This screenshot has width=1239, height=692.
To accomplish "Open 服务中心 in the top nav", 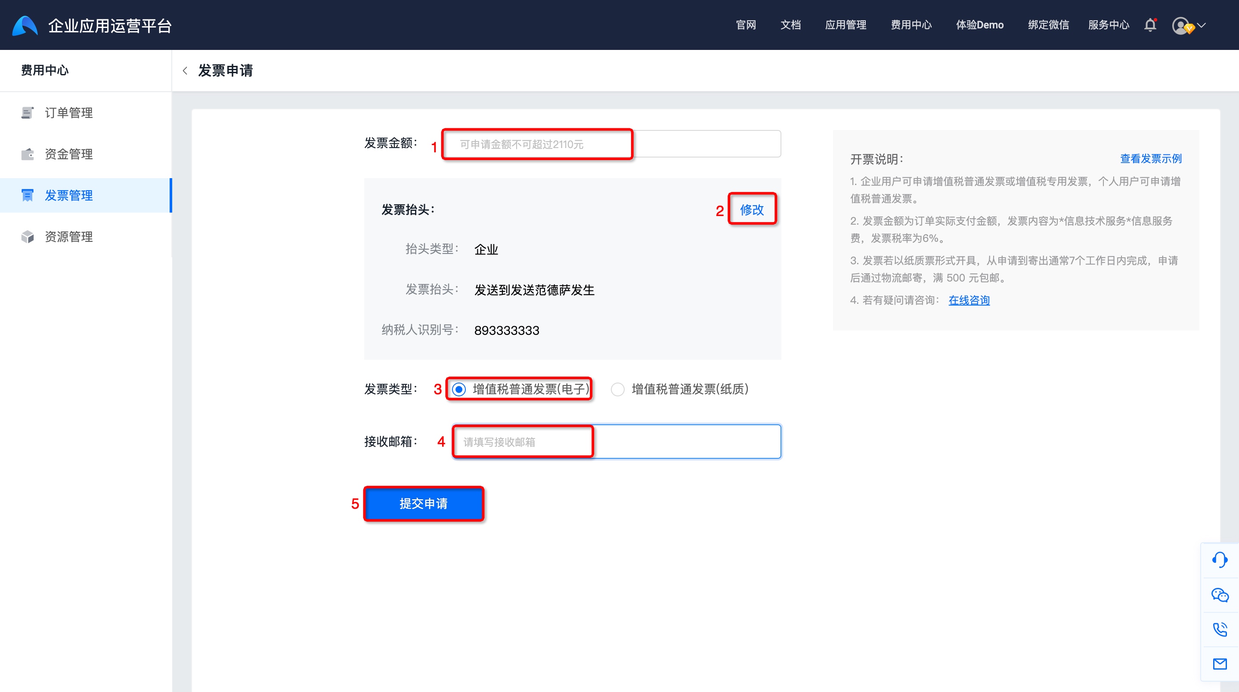I will click(x=1109, y=25).
